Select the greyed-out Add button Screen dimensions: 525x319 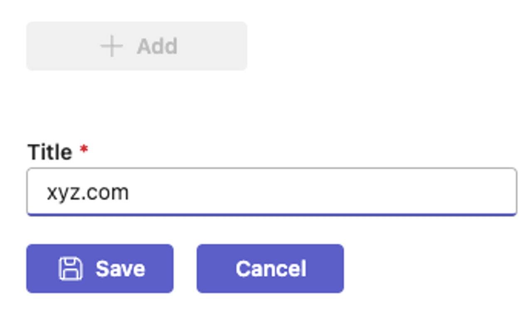pyautogui.click(x=137, y=46)
